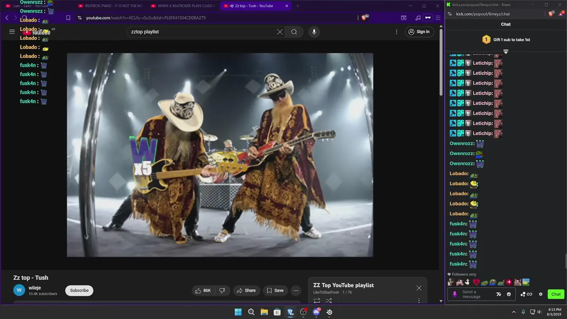Insert the white duck quick emote

pyautogui.click(x=467, y=282)
